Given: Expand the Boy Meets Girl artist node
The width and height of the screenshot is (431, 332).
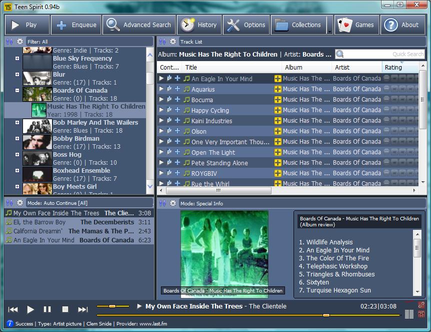Looking at the screenshot, I should 17,186.
